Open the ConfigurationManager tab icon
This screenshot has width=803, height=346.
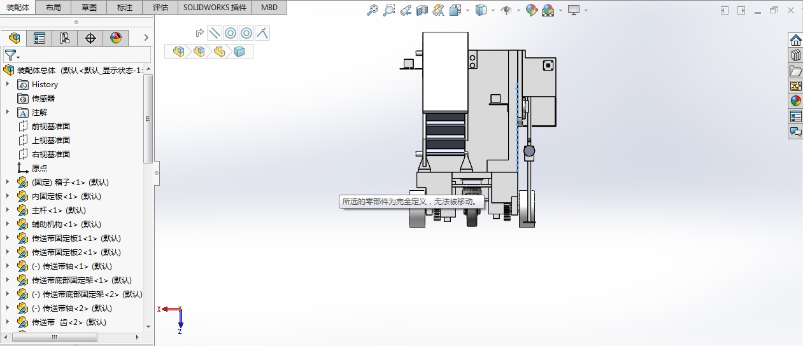(65, 38)
